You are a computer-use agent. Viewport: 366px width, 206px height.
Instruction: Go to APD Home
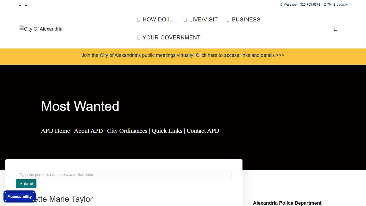(x=55, y=131)
